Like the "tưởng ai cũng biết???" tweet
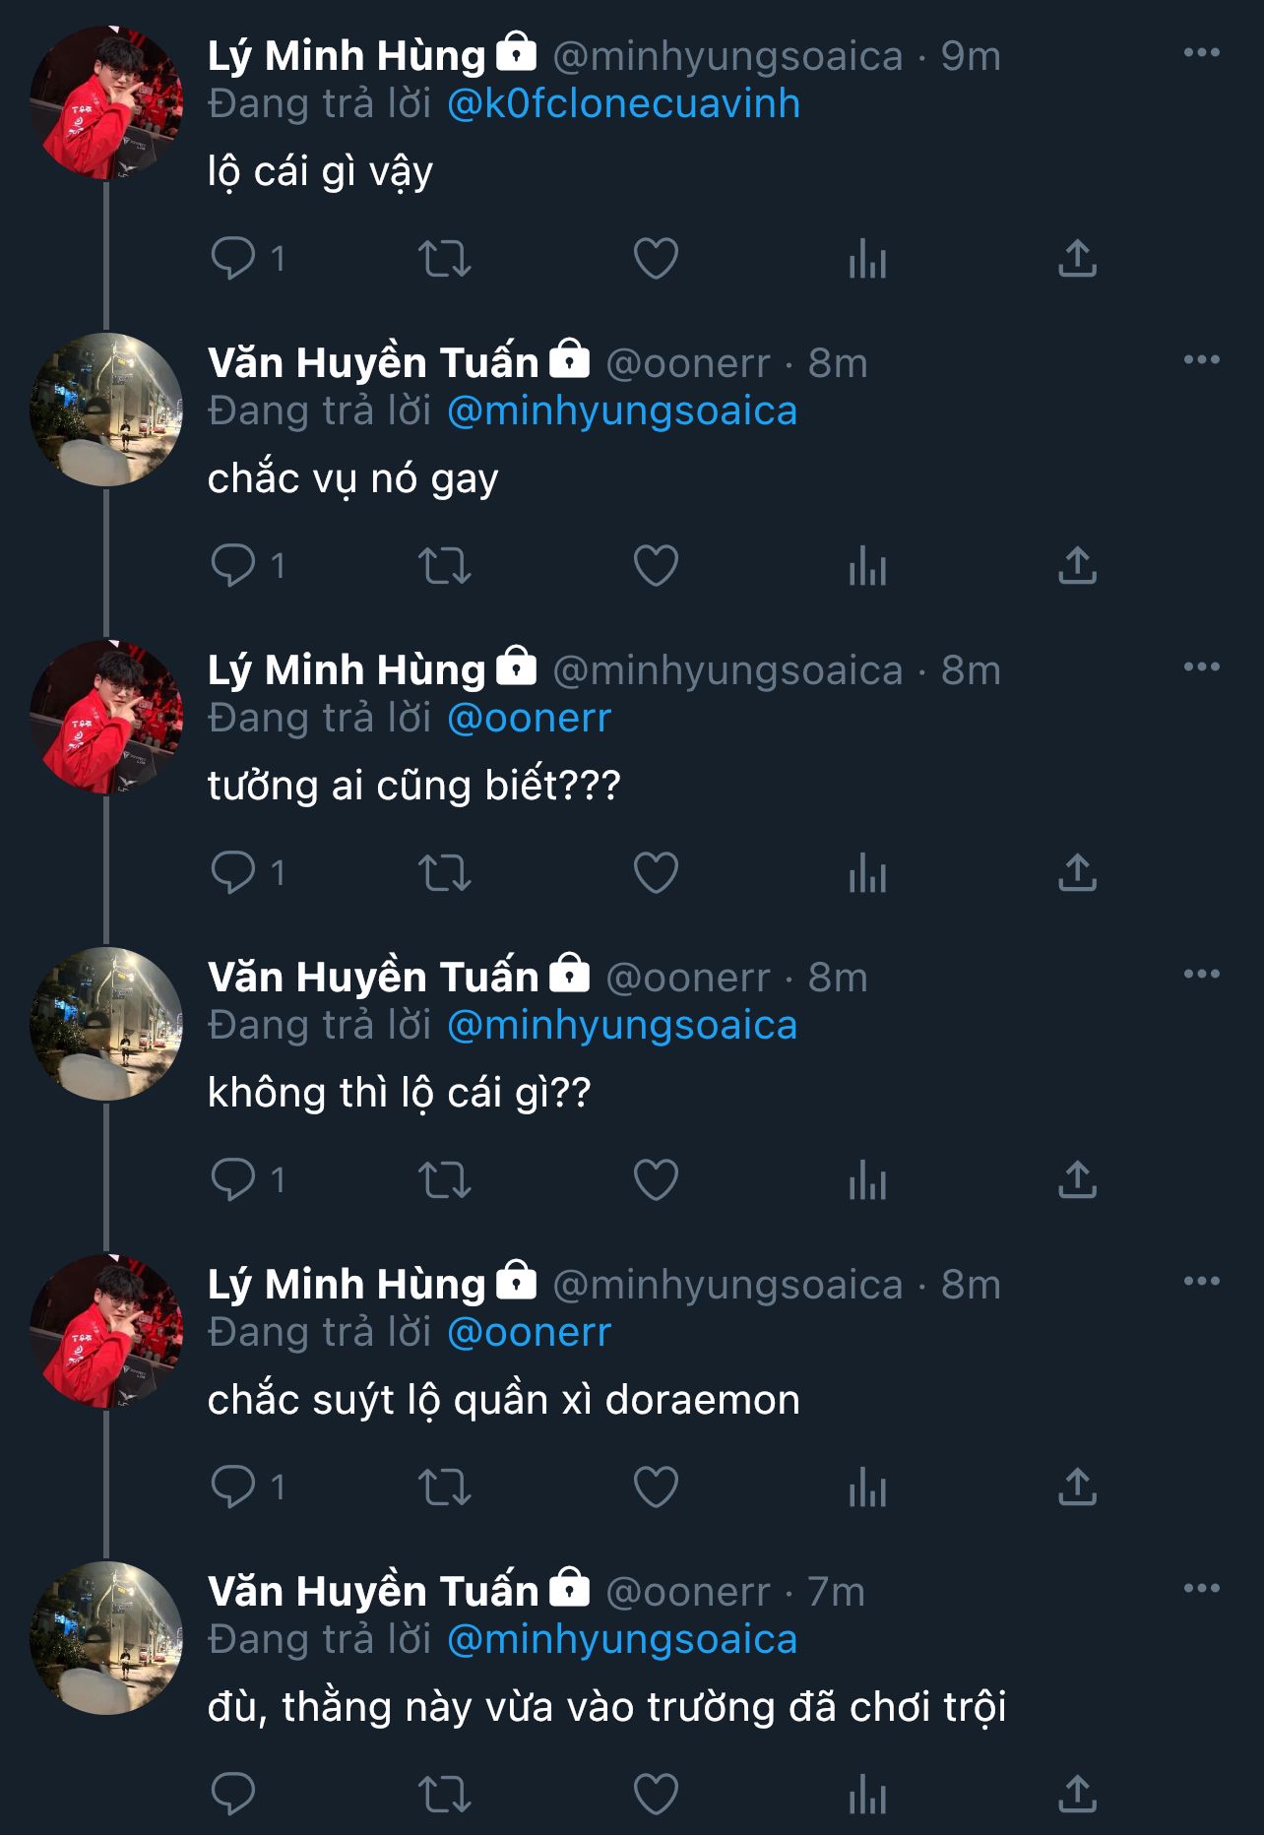The width and height of the screenshot is (1264, 1835). click(x=656, y=873)
